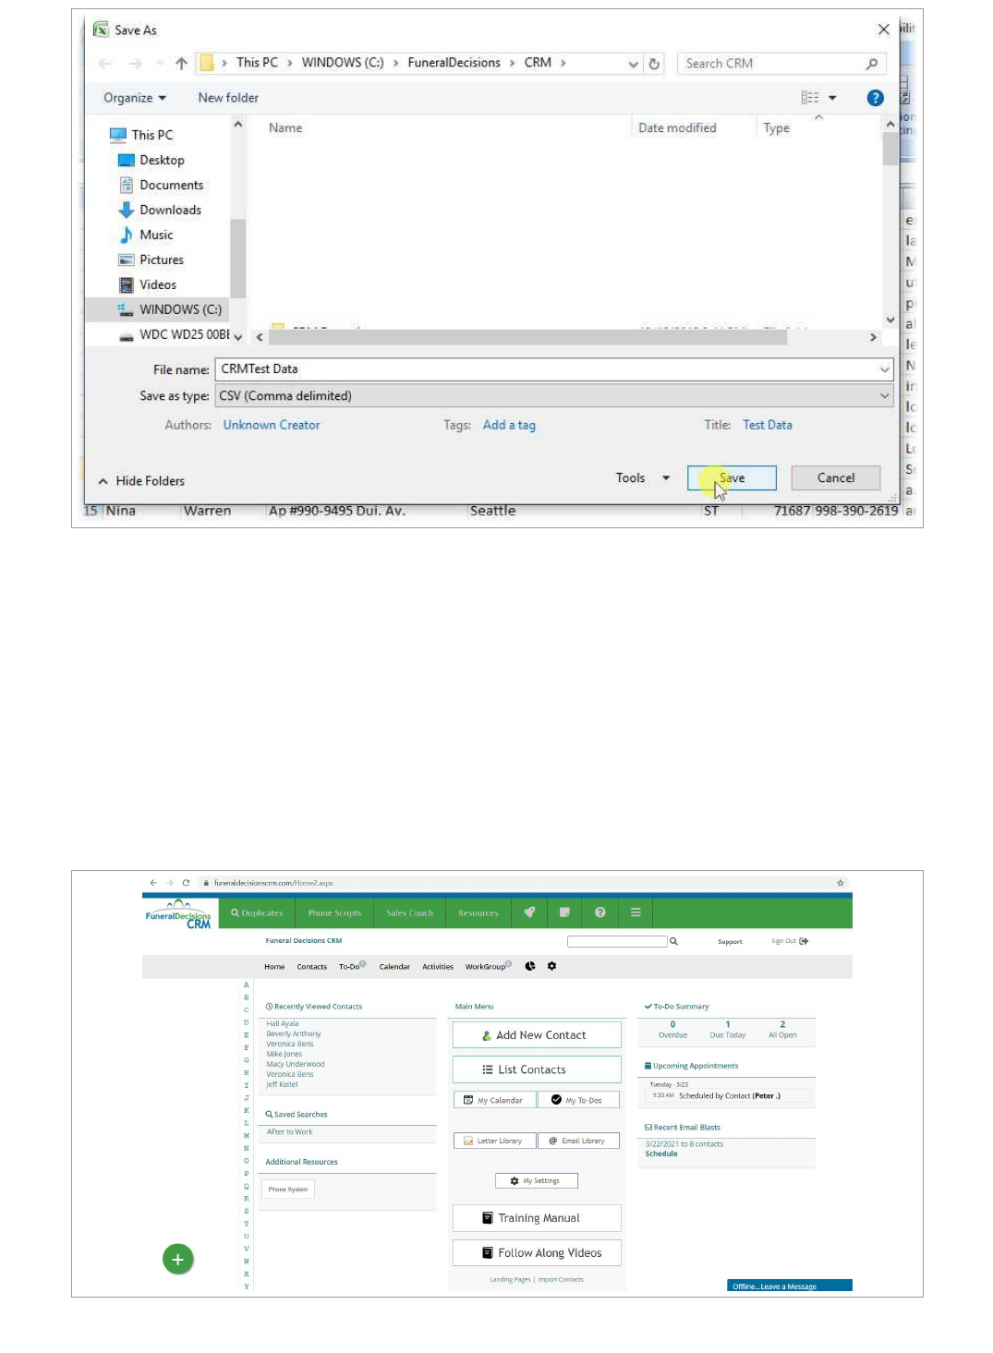Click the Add New Contact button
This screenshot has height=1353, width=993.
537,1035
